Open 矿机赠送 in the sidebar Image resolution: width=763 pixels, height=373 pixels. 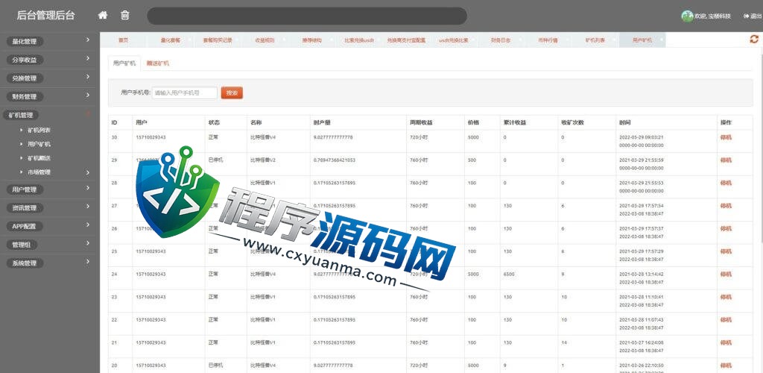39,157
